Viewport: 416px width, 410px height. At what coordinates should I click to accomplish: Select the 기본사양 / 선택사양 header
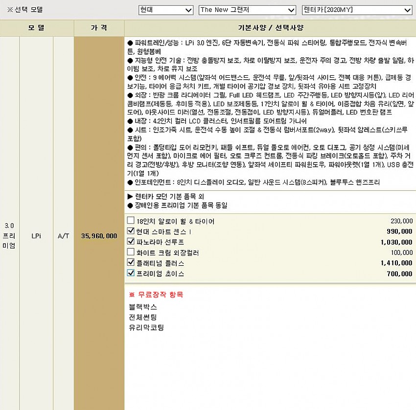point(270,28)
